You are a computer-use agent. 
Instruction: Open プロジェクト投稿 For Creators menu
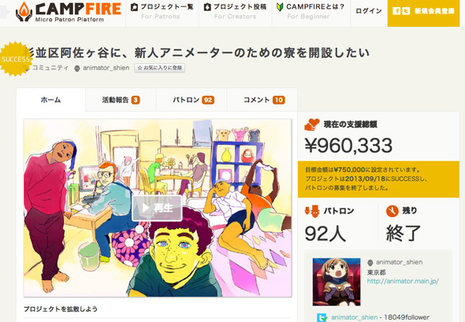click(x=235, y=11)
